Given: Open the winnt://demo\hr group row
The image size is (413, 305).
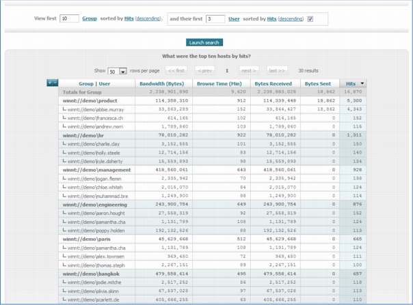Looking at the screenshot, I should 212,135.
